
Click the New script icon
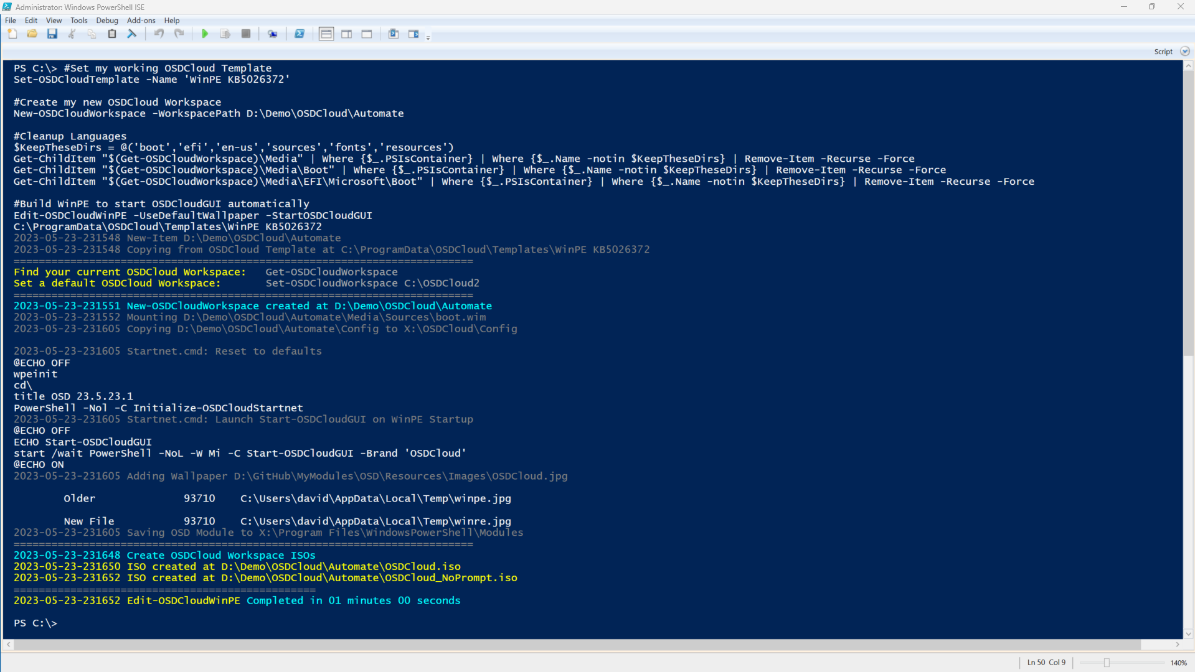[x=12, y=34]
